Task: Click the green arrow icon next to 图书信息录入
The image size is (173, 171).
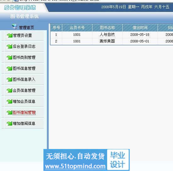Action: coord(10,80)
